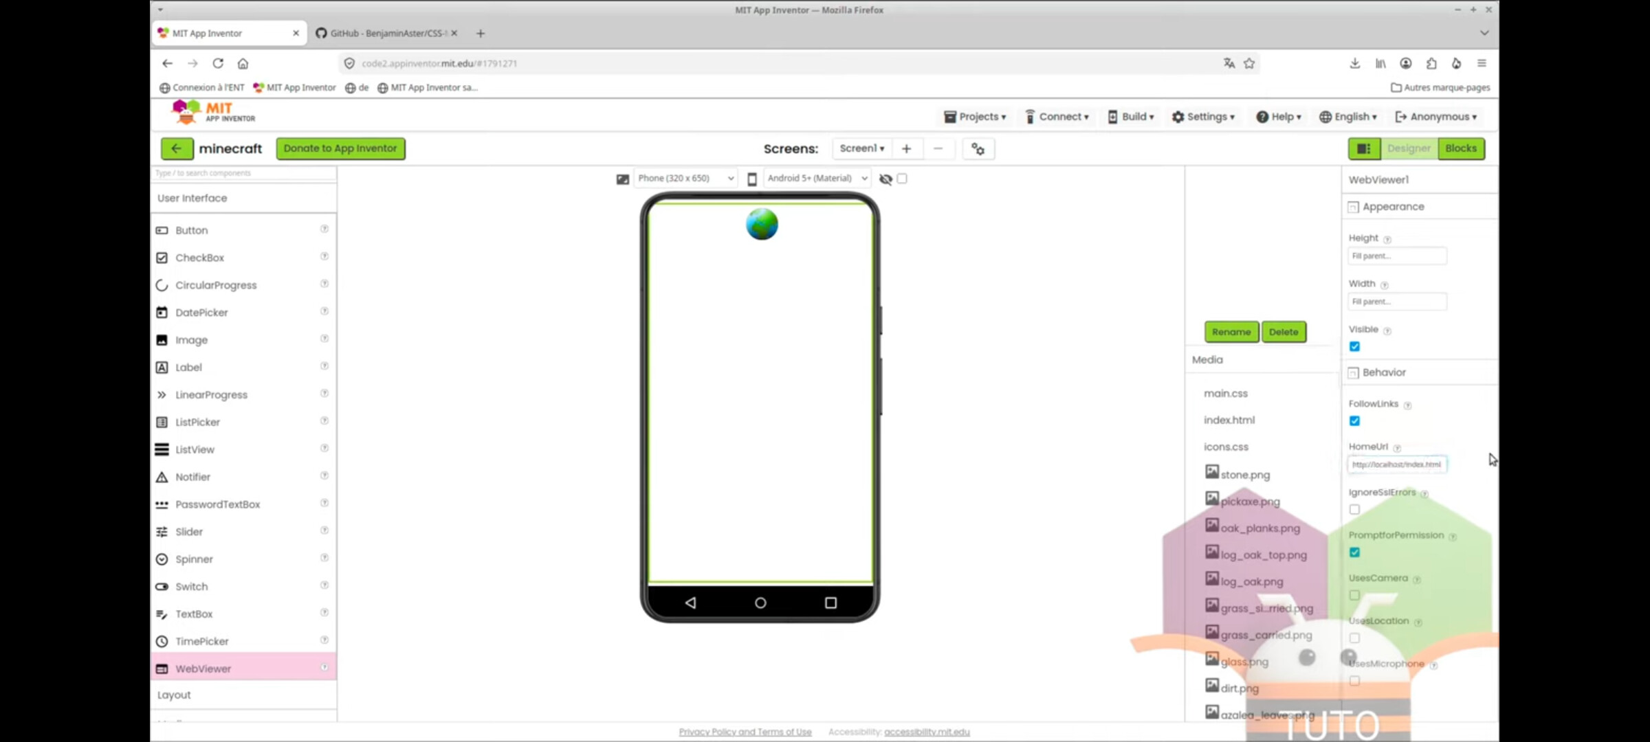Tap the phone preview back triangle
1650x742 pixels.
tap(690, 603)
